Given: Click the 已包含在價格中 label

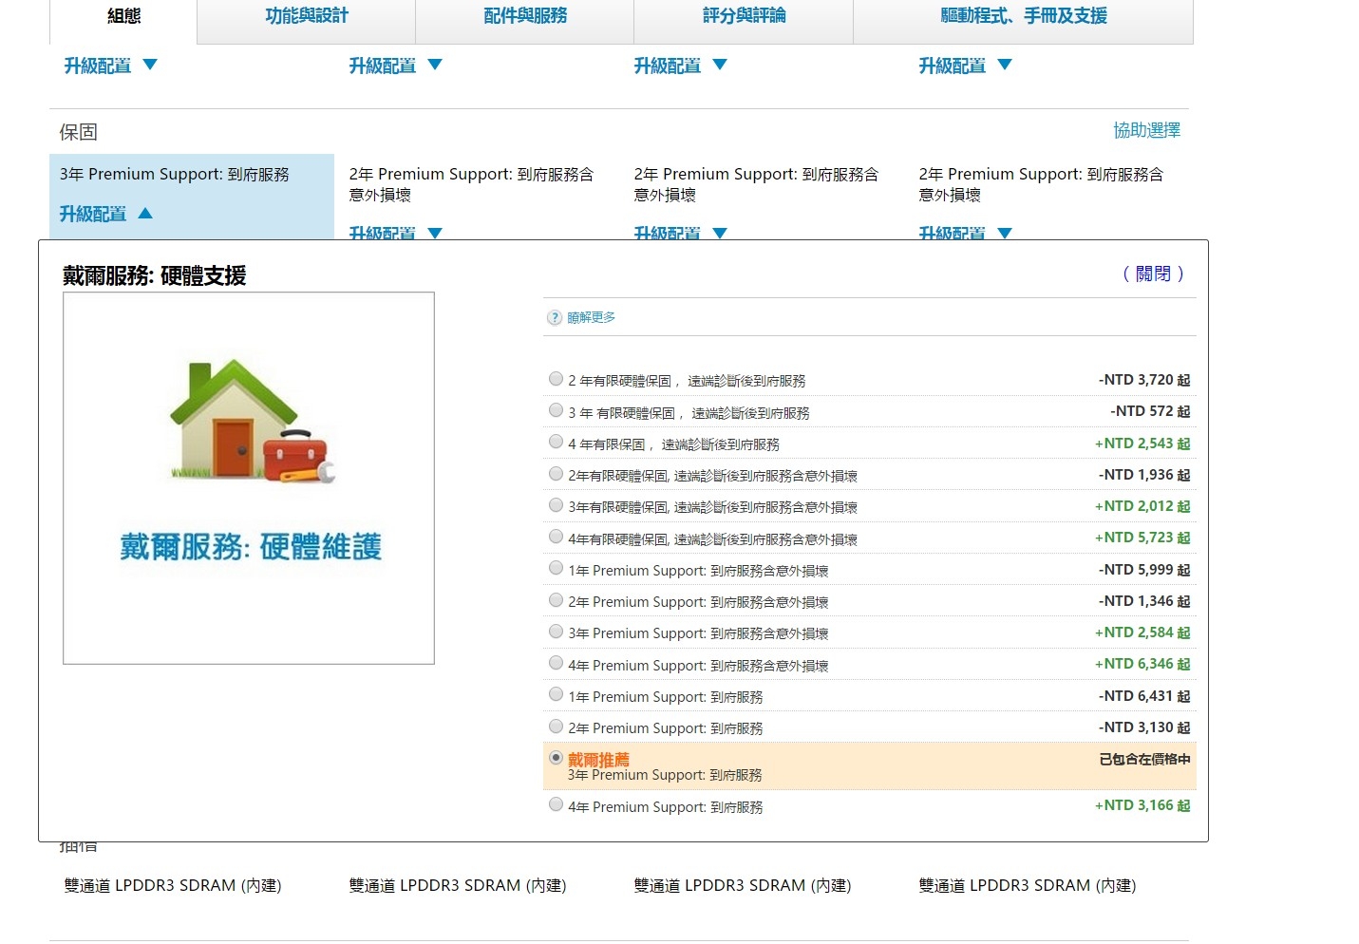Looking at the screenshot, I should (x=1144, y=759).
